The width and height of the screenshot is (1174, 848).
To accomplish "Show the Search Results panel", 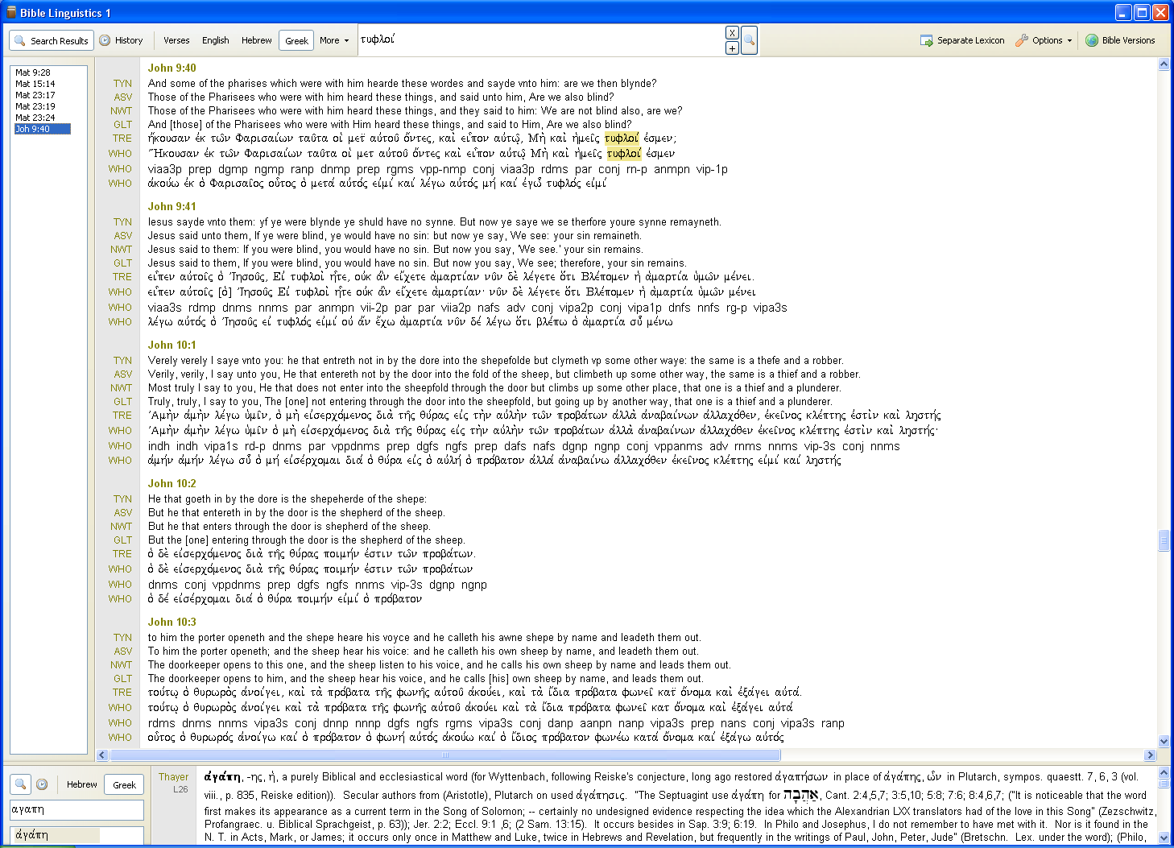I will point(51,40).
